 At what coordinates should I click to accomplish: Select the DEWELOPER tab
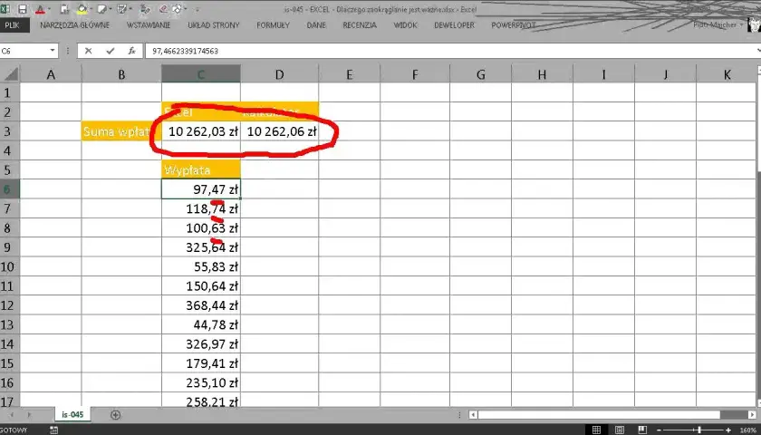(x=454, y=24)
